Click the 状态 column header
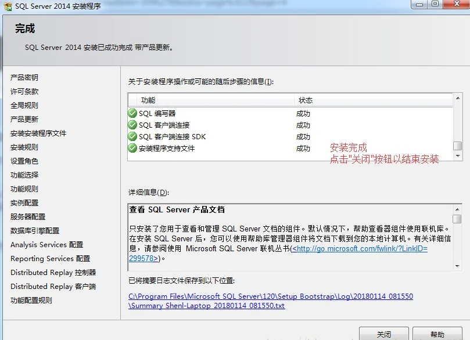470x340 pixels. point(306,100)
